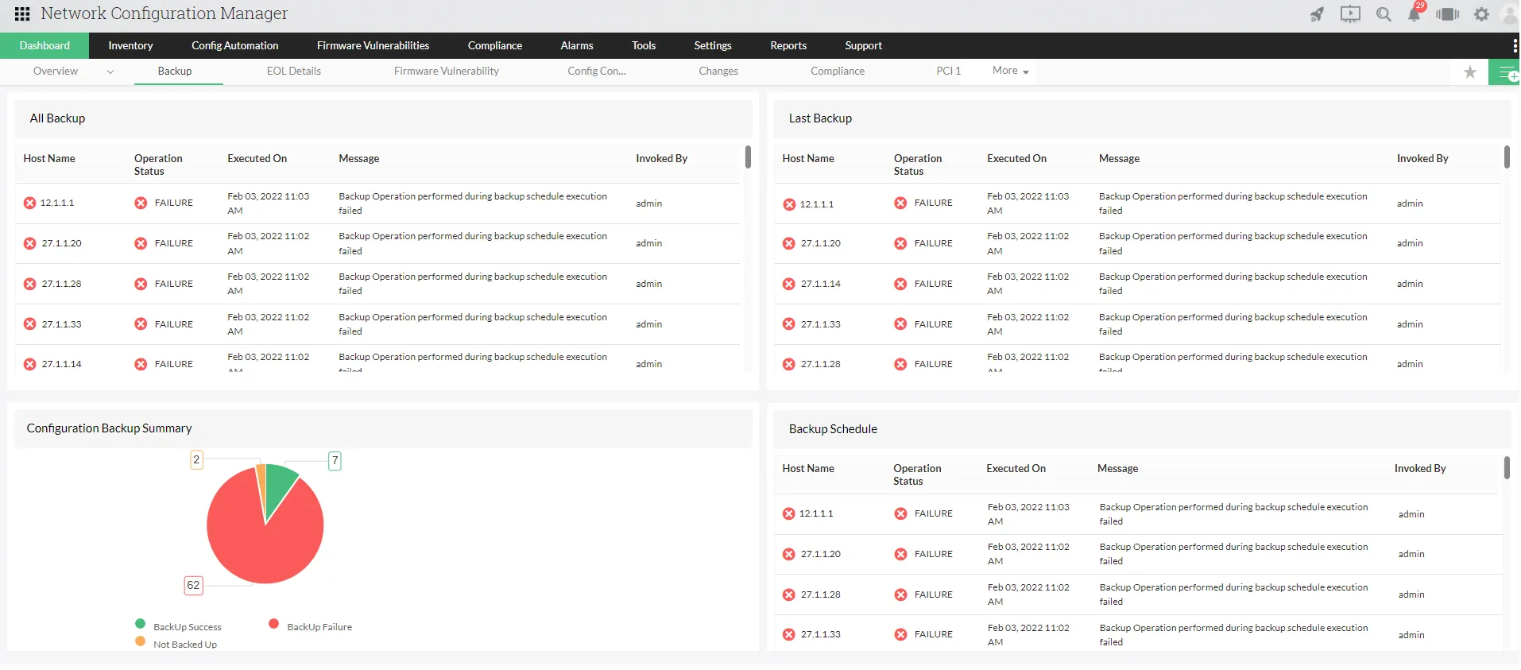
Task: Toggle the BackUp Failure legend dot
Action: pyautogui.click(x=274, y=624)
